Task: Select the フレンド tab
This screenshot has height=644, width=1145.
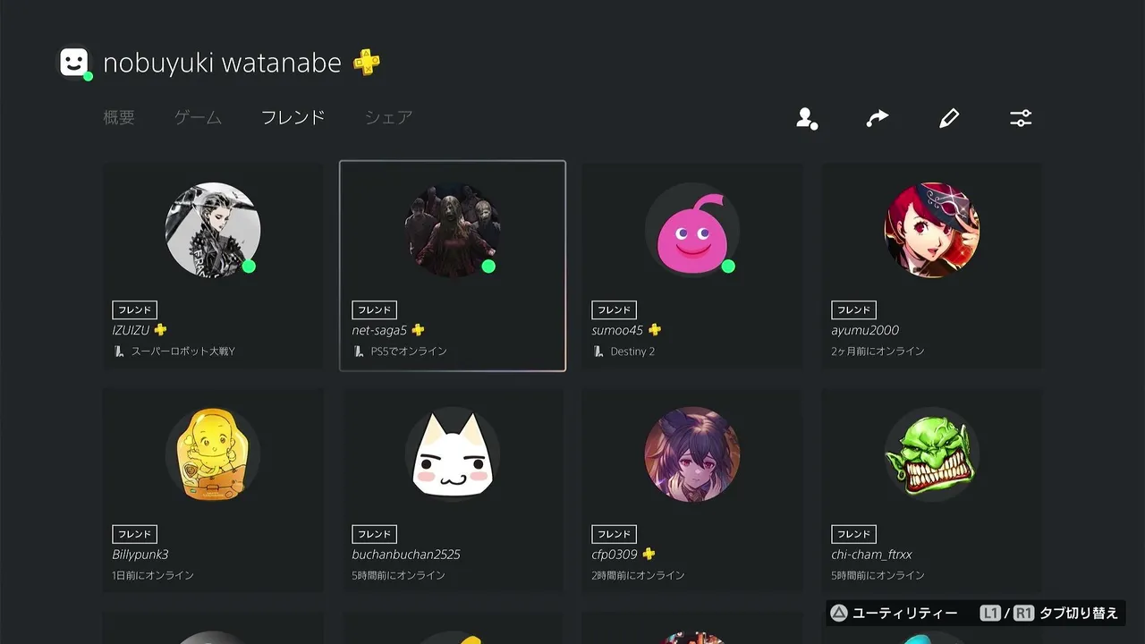Action: (293, 117)
